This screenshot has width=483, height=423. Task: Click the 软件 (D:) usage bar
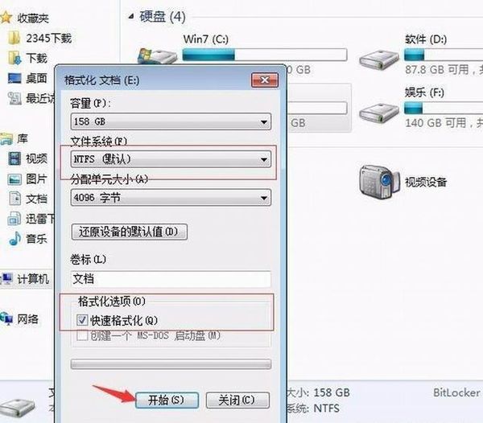(444, 55)
